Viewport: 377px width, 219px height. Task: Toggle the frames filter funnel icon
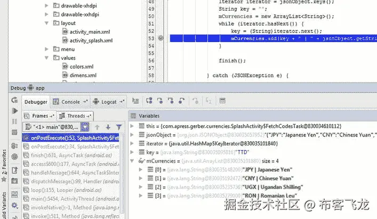click(x=119, y=127)
